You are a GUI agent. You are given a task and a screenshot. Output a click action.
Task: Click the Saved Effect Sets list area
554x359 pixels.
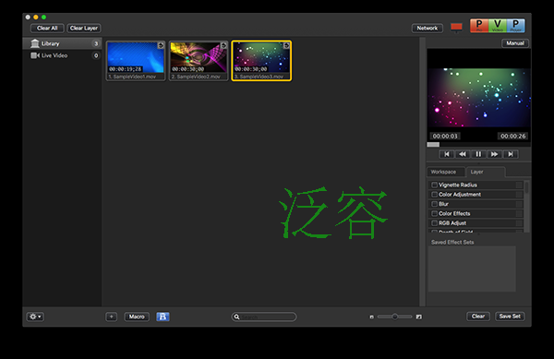[472, 269]
